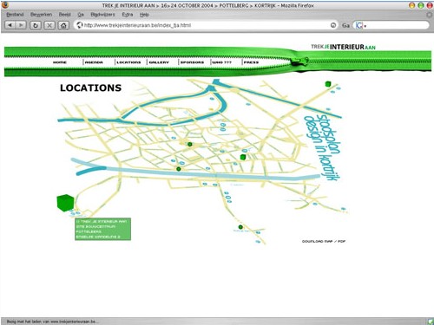Click inside the URL address field

tap(202, 25)
